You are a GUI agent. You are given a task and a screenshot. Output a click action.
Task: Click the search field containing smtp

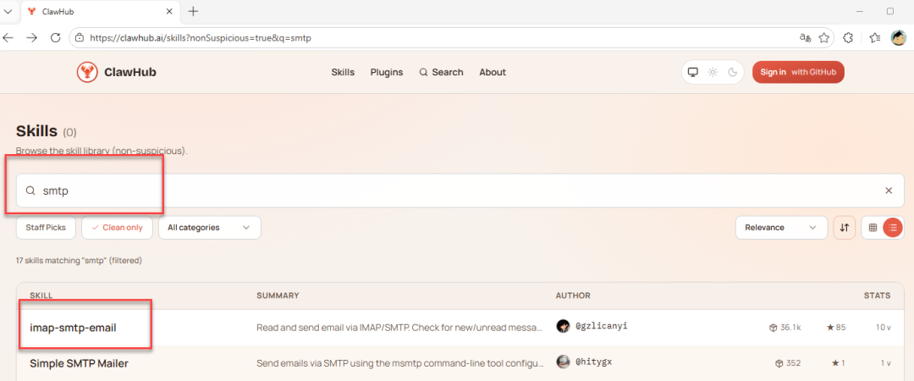[460, 190]
